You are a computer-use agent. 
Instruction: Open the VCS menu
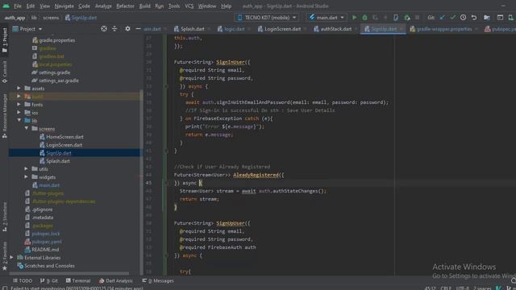tap(189, 6)
